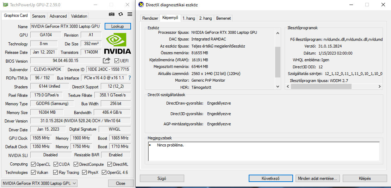The width and height of the screenshot is (391, 188).
Task: Switch to the Rendszer tab
Action: tap(150, 18)
